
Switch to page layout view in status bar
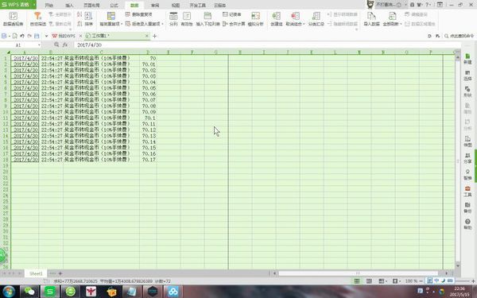[x=369, y=281]
